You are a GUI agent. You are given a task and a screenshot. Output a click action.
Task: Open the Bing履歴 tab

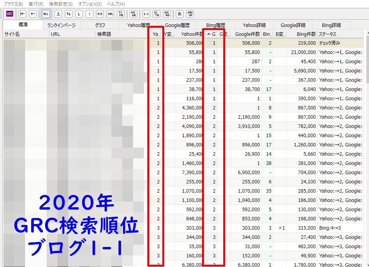click(216, 25)
